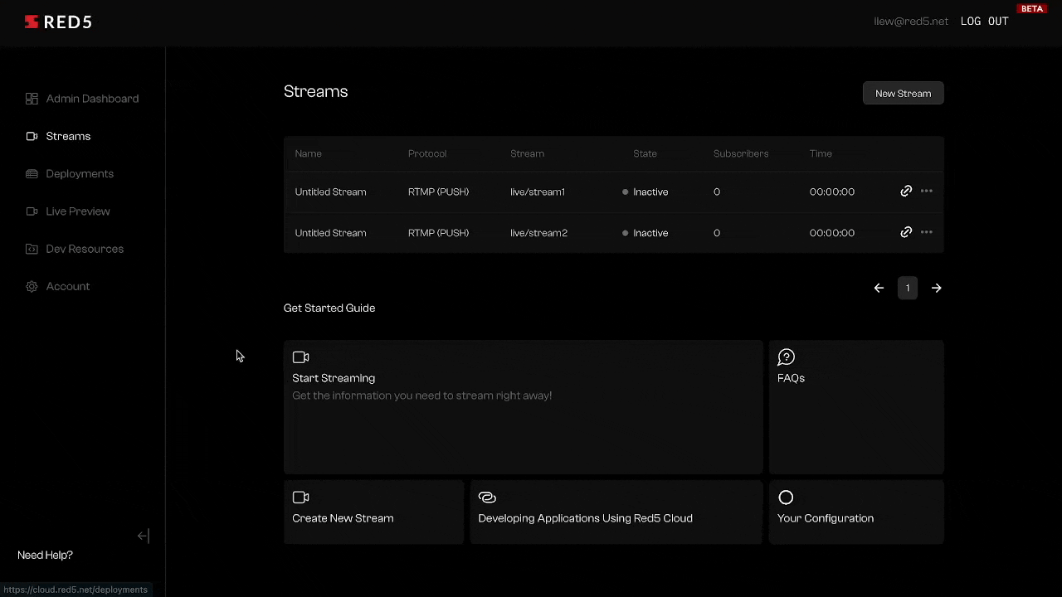Open Your Configuration card
1062x597 pixels.
click(856, 512)
